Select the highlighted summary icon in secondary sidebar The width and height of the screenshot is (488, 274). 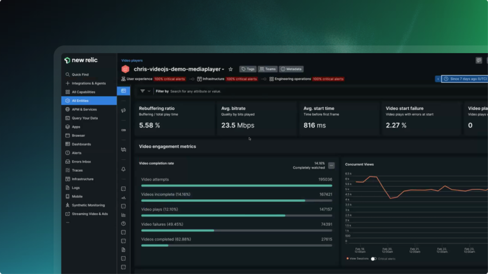(x=124, y=91)
